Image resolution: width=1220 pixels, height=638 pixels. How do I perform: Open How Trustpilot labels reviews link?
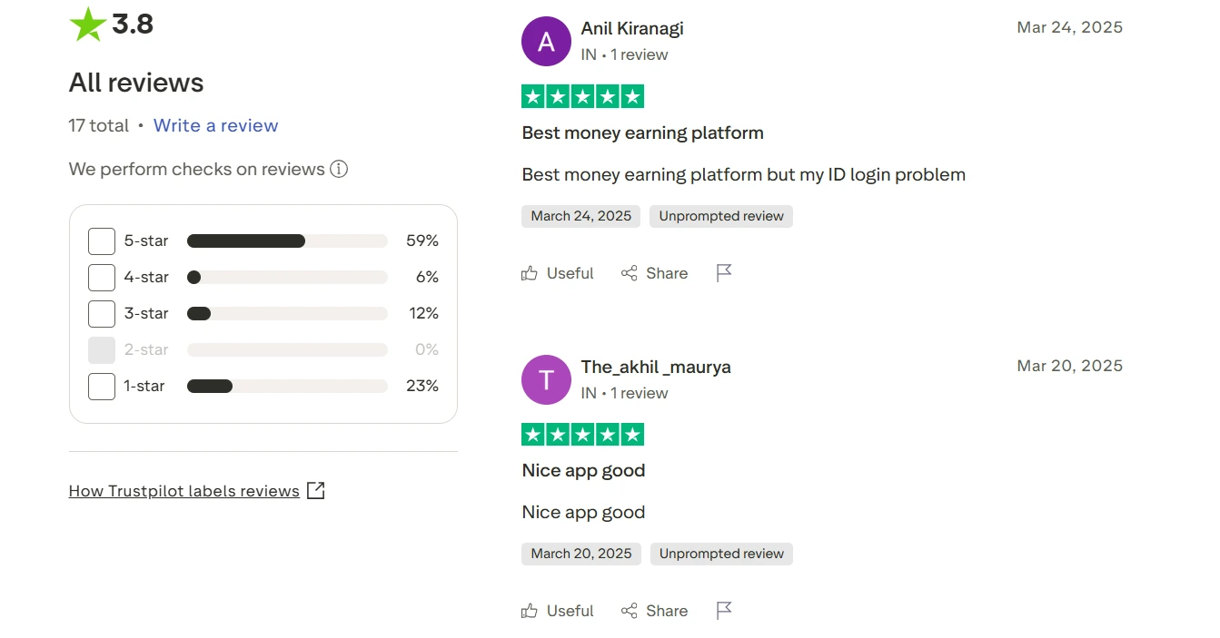point(184,491)
